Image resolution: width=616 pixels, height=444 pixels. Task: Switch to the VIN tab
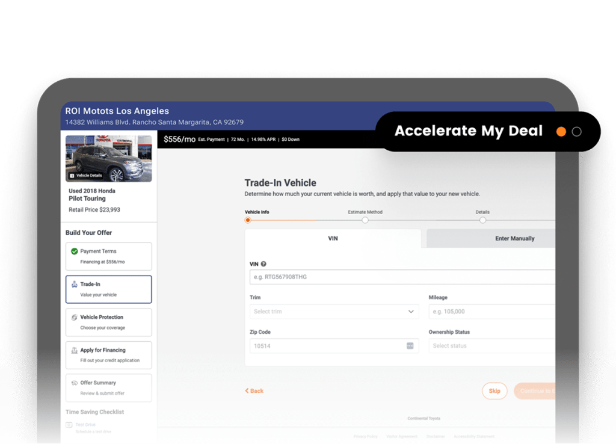pyautogui.click(x=333, y=239)
